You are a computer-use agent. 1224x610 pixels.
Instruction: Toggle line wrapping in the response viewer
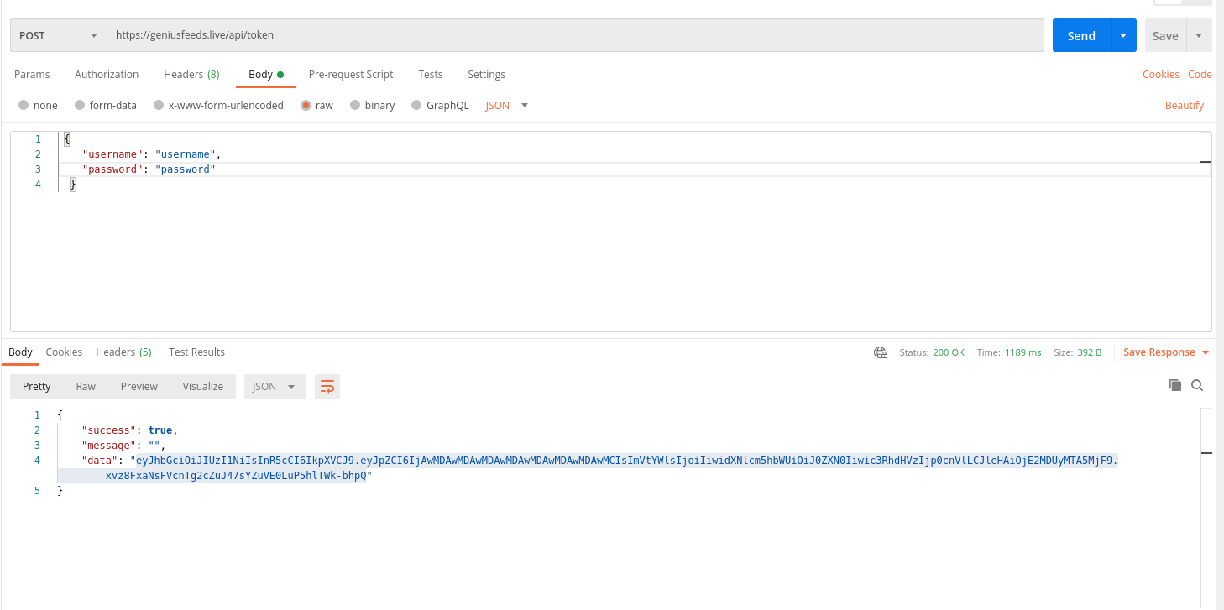coord(327,387)
